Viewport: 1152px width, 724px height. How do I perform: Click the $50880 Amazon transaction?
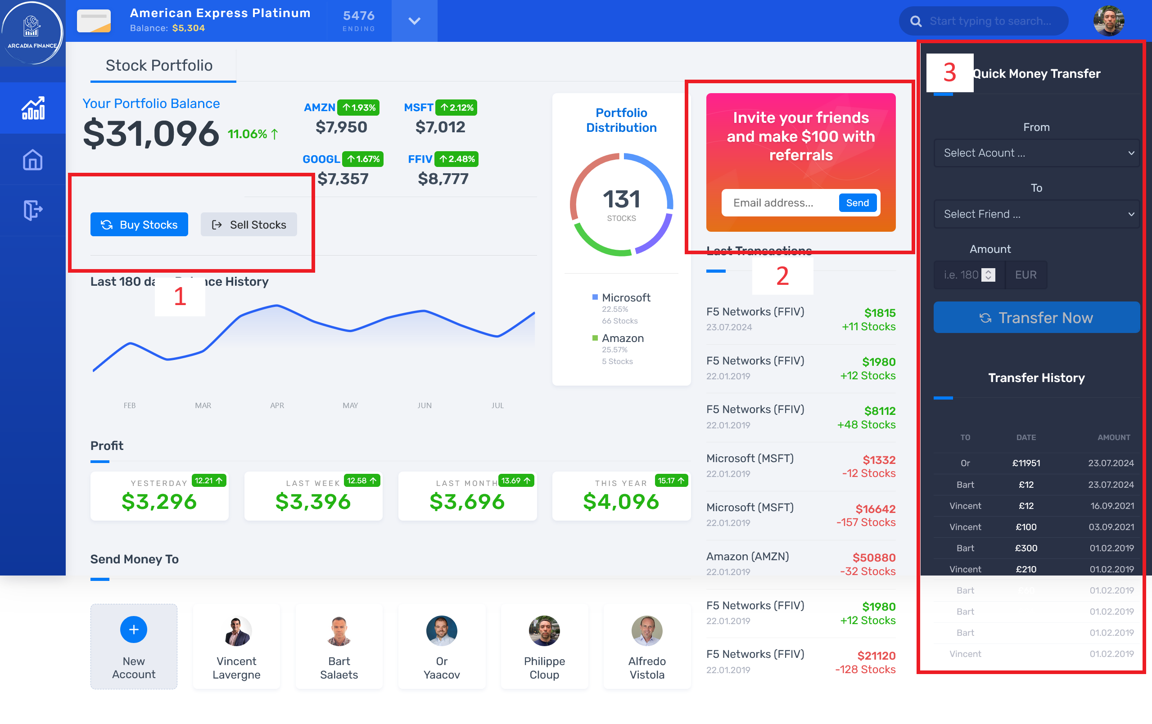[801, 564]
